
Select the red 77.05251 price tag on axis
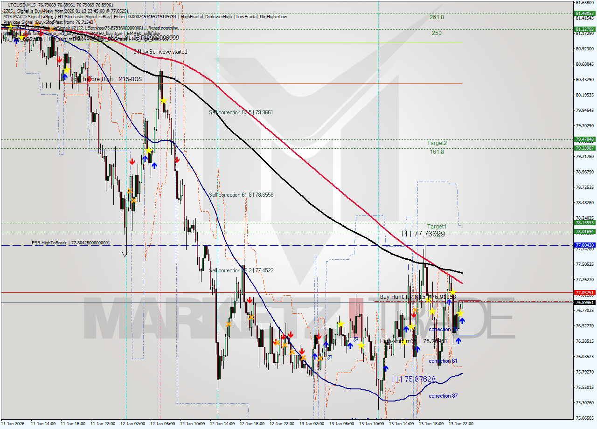pos(586,293)
